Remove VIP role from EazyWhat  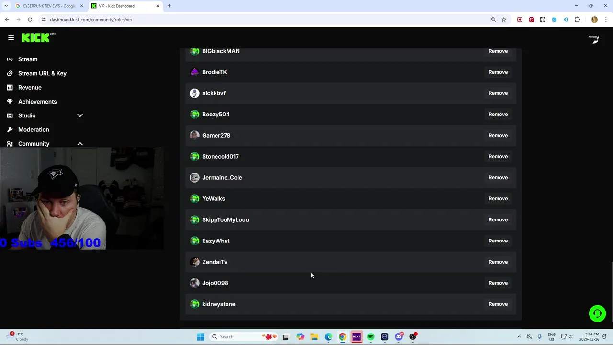tap(498, 241)
